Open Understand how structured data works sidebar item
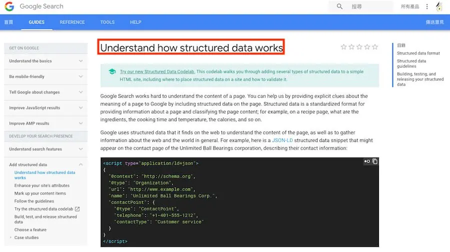Viewport: 450px width, 252px height. (45, 175)
